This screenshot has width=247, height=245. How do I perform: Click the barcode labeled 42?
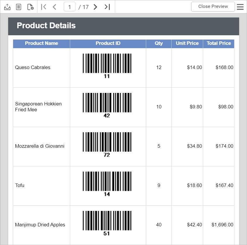point(107,103)
